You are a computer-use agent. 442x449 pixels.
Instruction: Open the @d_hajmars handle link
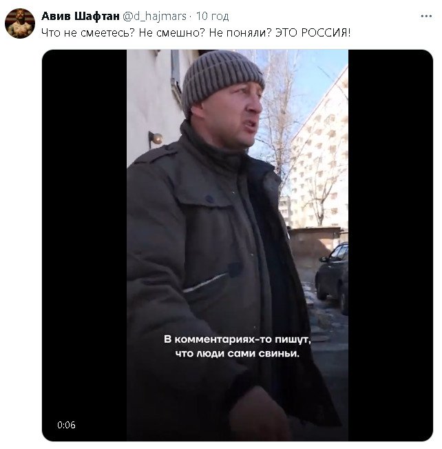[x=154, y=17]
